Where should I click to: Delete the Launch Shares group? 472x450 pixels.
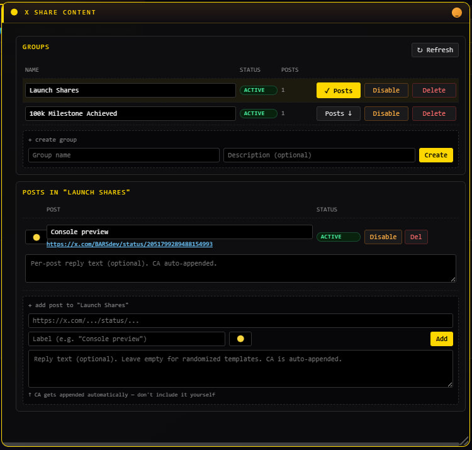pos(434,90)
